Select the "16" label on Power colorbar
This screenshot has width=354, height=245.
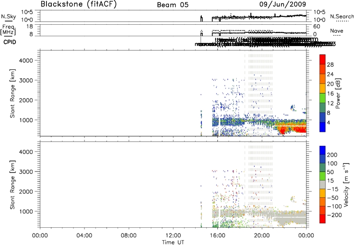[330, 94]
